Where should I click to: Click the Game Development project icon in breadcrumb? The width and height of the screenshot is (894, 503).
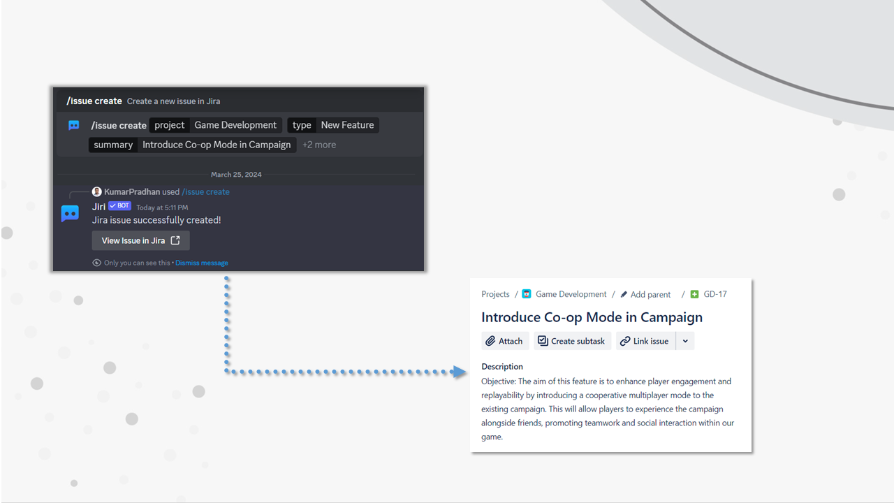(x=527, y=294)
